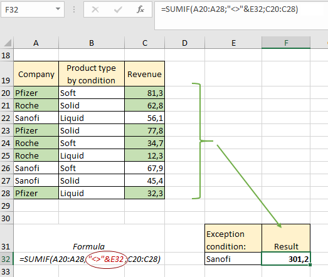Select revenue cell 56,1
Image resolution: width=328 pixels, height=277 pixels.
tap(144, 118)
